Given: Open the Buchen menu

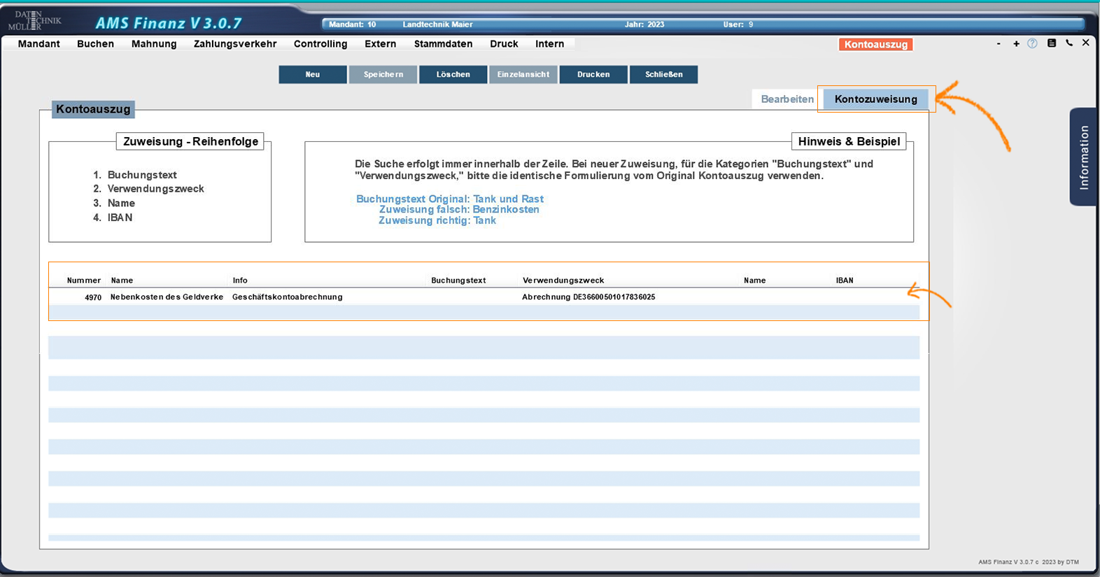Looking at the screenshot, I should [95, 43].
